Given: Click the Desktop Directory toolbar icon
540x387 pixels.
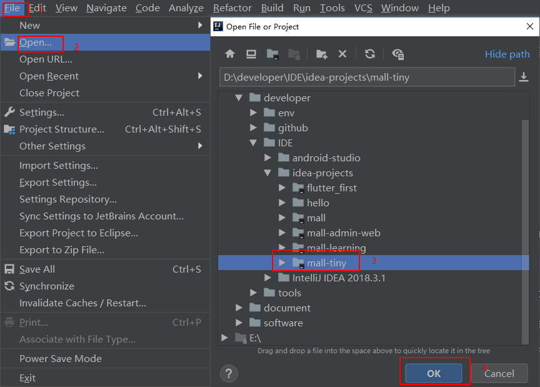Looking at the screenshot, I should pyautogui.click(x=251, y=54).
